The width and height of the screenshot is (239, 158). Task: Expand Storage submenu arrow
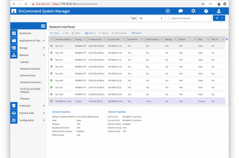44,48
